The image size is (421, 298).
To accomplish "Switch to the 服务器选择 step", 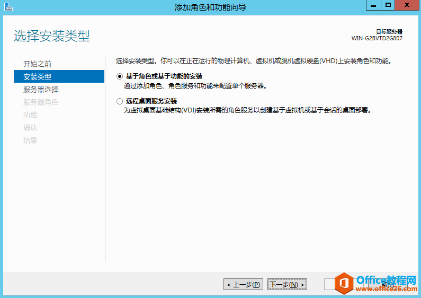I will pos(41,90).
